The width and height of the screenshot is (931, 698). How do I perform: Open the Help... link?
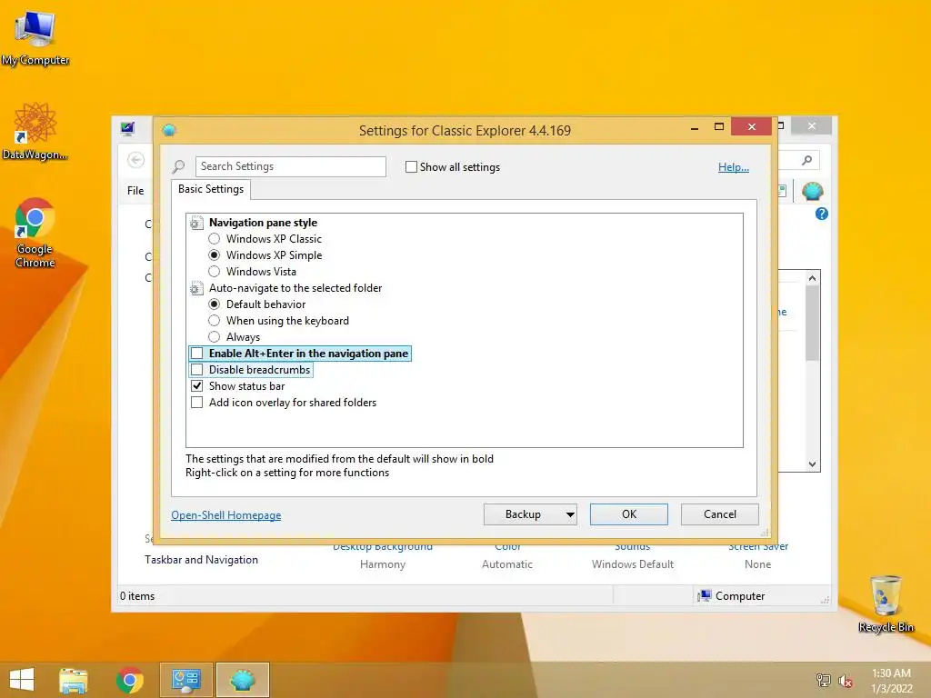[734, 167]
